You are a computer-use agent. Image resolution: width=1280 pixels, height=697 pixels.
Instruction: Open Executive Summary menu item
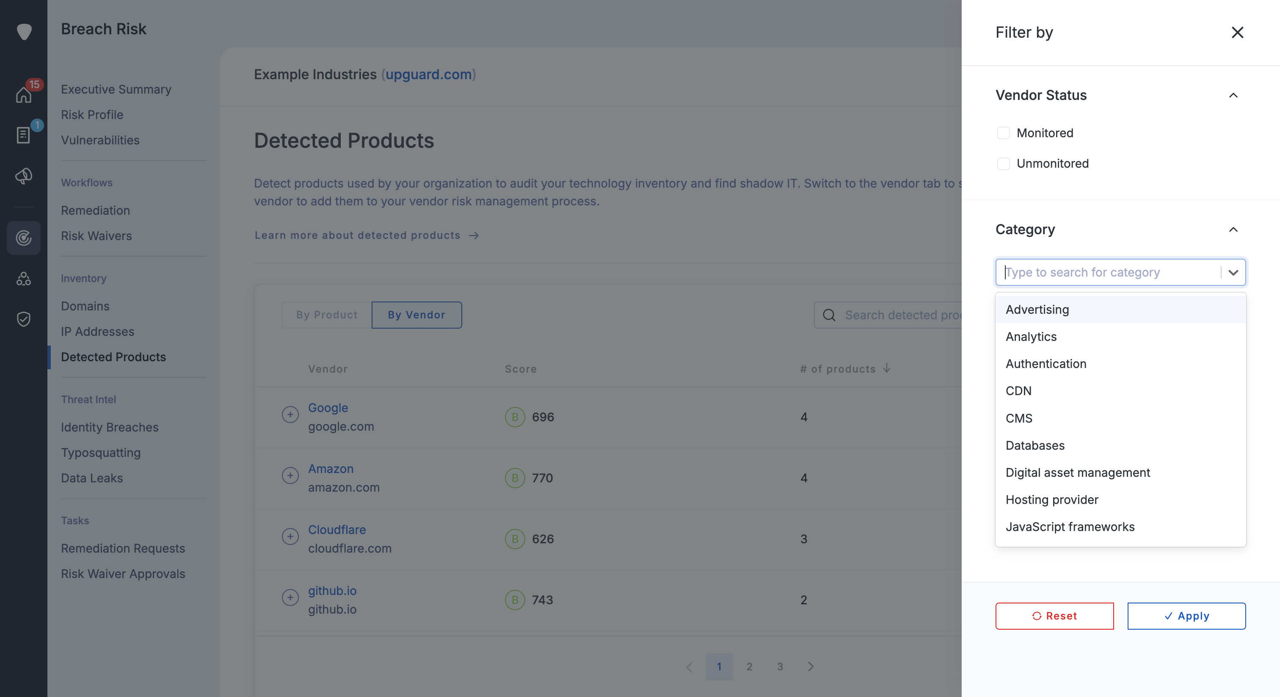coord(116,89)
